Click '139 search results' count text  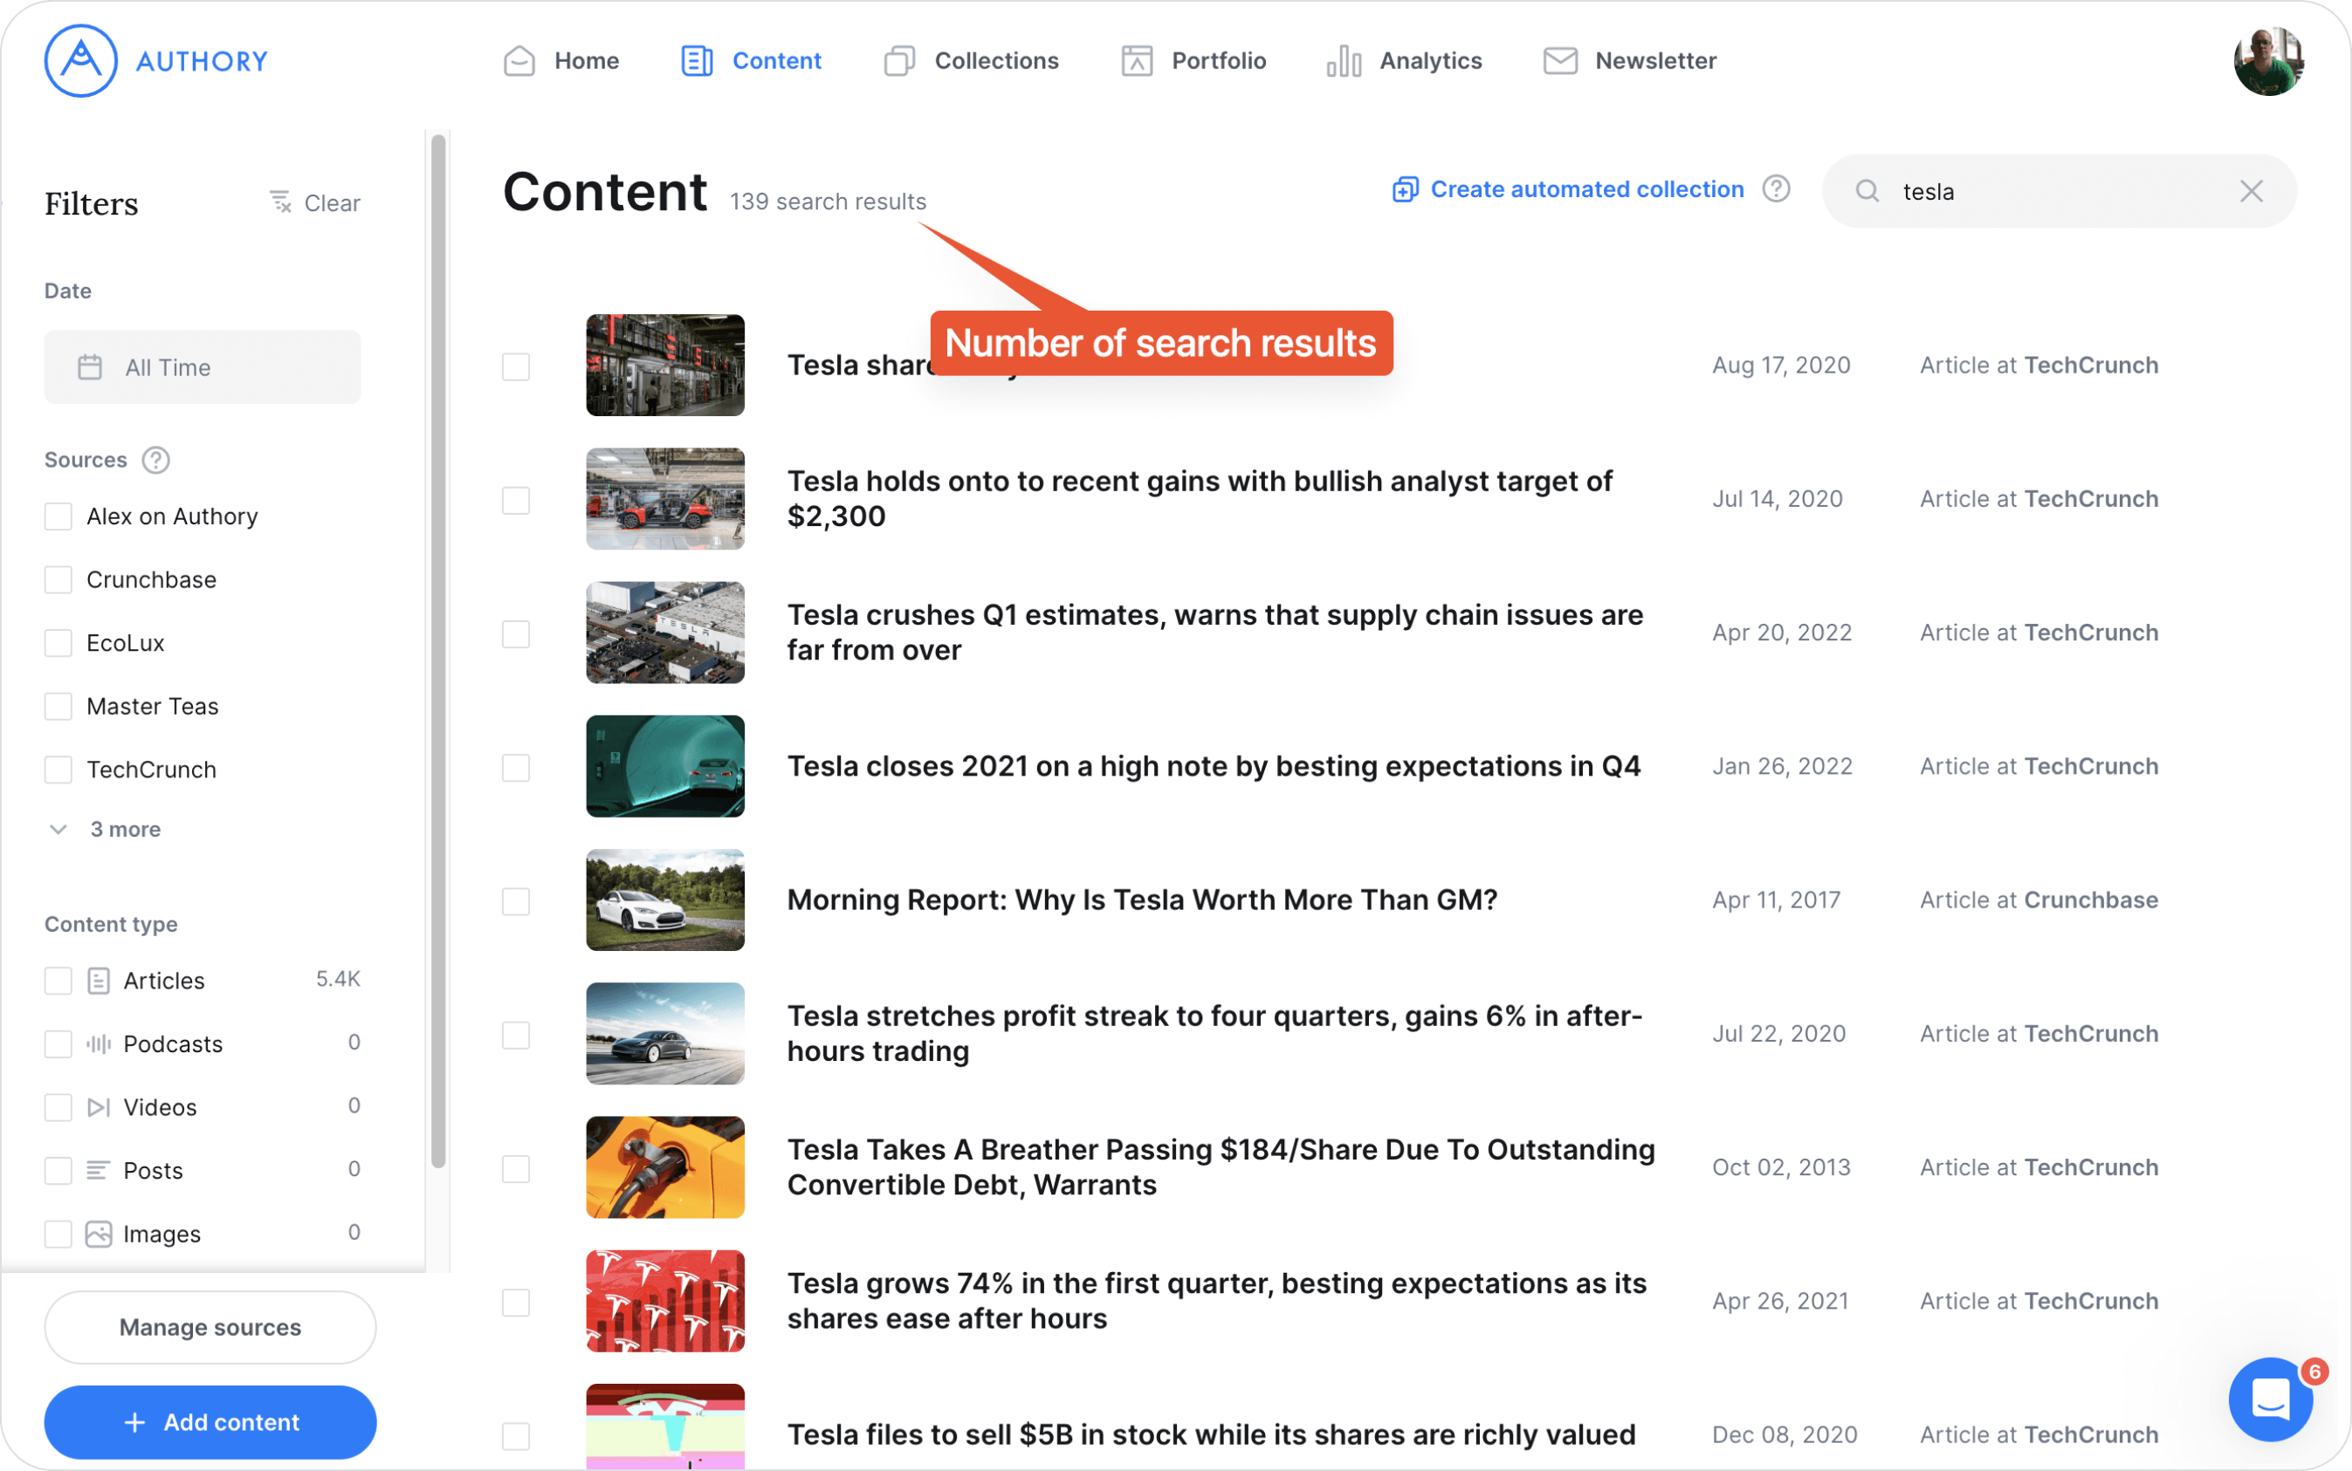coord(828,202)
